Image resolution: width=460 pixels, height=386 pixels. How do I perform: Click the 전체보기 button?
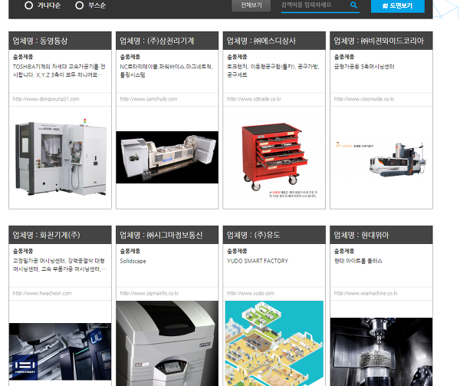tap(251, 5)
